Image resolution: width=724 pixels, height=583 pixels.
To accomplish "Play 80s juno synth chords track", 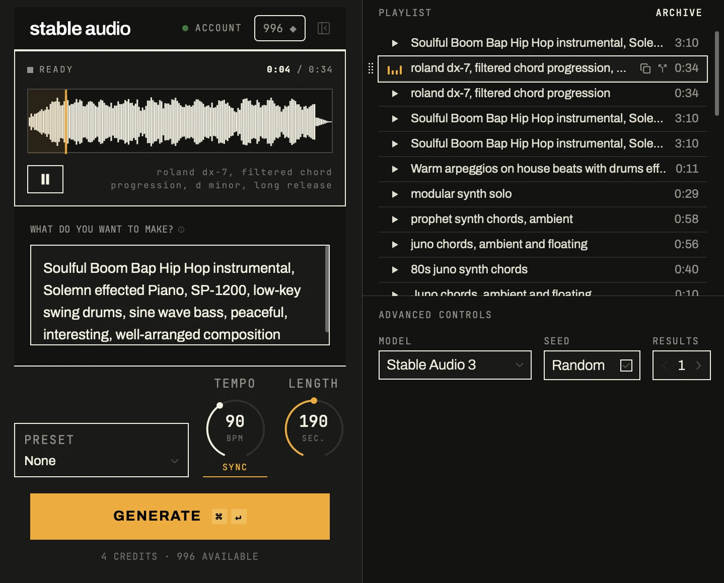I will (x=395, y=270).
